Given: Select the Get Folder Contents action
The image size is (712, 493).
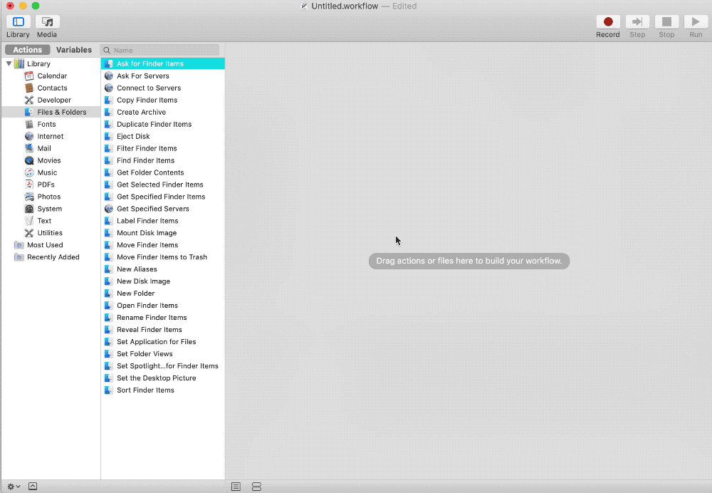Looking at the screenshot, I should point(163,172).
